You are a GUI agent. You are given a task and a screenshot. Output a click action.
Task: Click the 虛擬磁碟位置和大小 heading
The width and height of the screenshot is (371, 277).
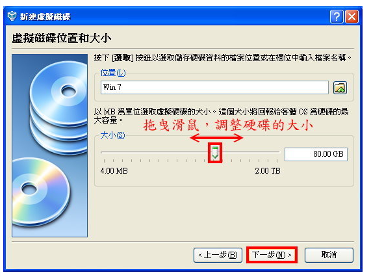point(62,38)
